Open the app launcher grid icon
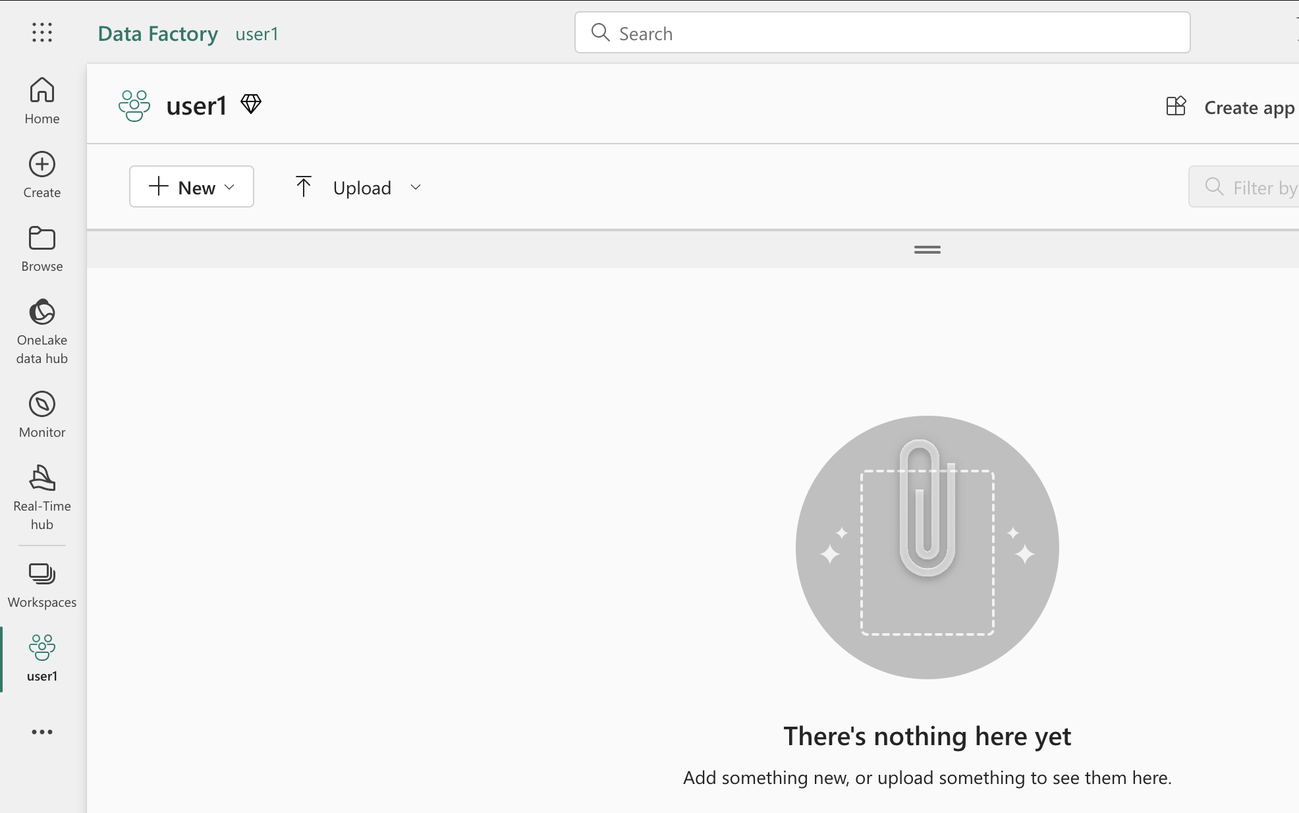 tap(42, 32)
